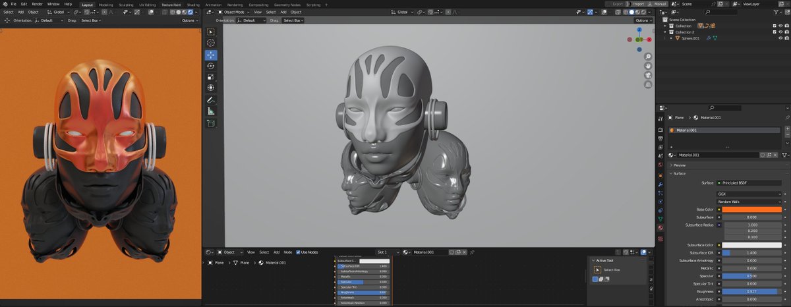Switch to Geometry Nodes workspace tab
The image size is (791, 307).
click(286, 4)
